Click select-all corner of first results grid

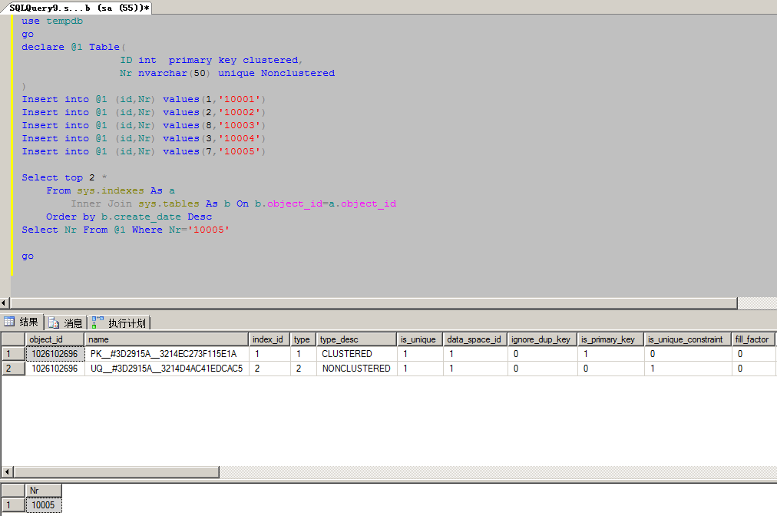[12, 339]
